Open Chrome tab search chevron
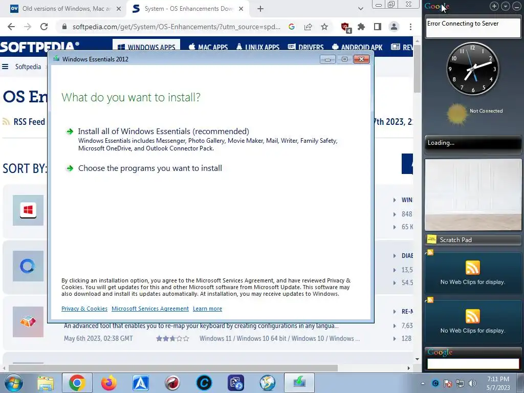The height and width of the screenshot is (393, 524). (361, 9)
